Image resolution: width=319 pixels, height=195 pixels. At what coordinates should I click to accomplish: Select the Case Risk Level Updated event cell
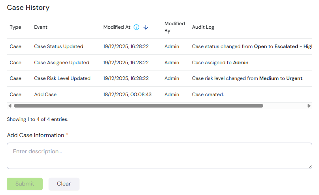(62, 78)
